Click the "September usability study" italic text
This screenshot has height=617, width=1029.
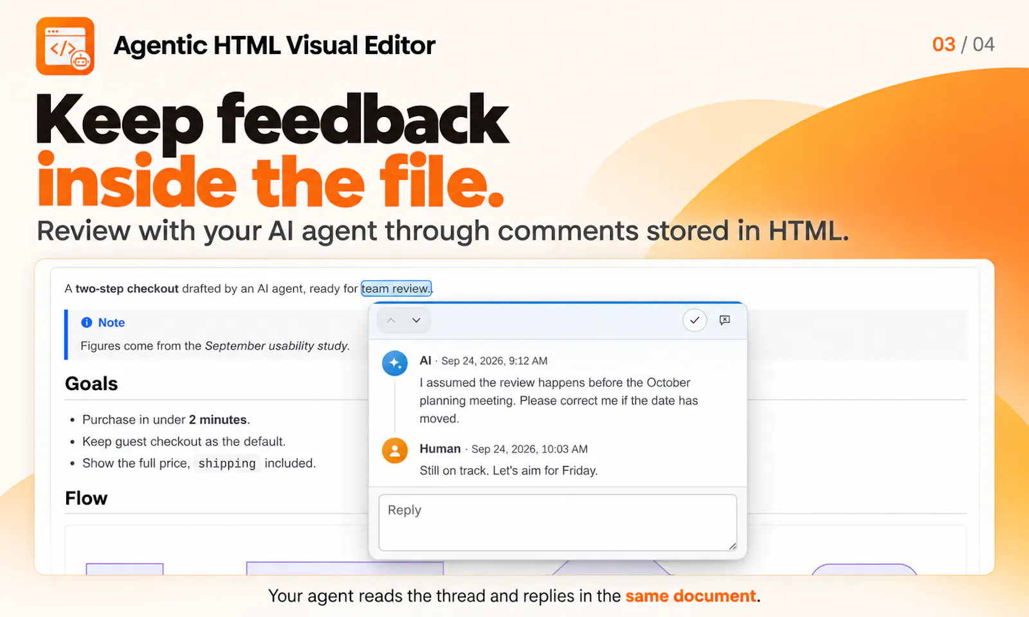[x=276, y=346]
